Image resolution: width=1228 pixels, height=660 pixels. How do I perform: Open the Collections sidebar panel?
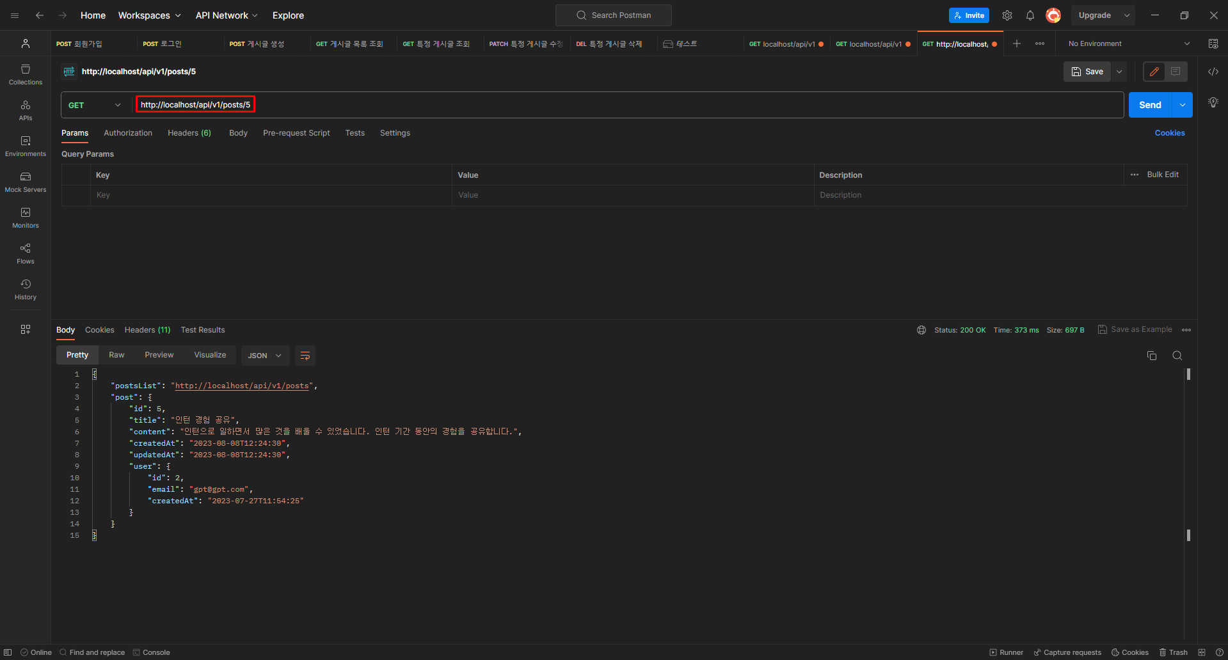[25, 75]
